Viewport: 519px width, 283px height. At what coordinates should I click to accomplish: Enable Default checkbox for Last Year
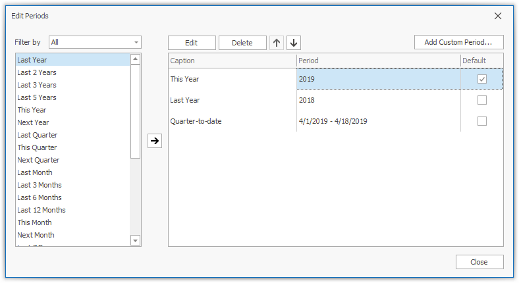click(x=482, y=100)
